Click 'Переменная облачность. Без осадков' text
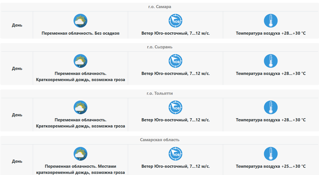 click(x=80, y=33)
